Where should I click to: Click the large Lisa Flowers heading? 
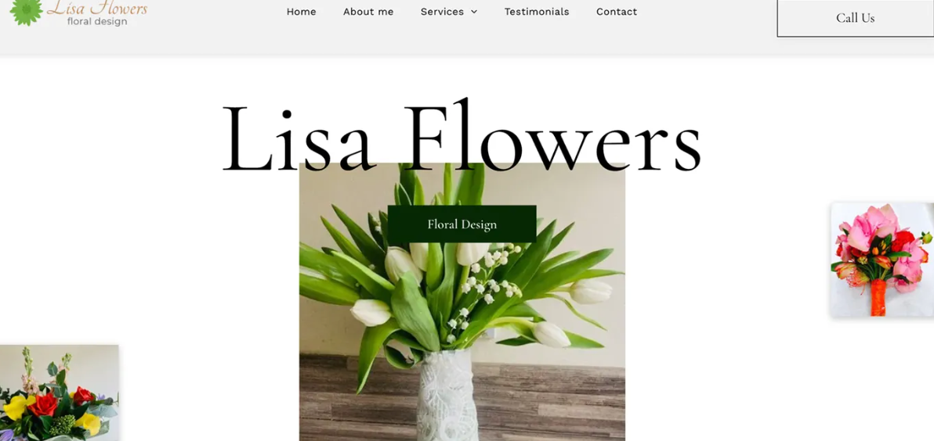click(462, 138)
